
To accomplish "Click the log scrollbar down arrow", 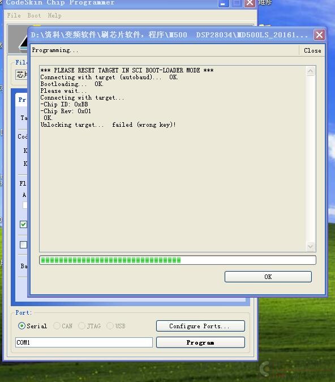I will 311,246.
